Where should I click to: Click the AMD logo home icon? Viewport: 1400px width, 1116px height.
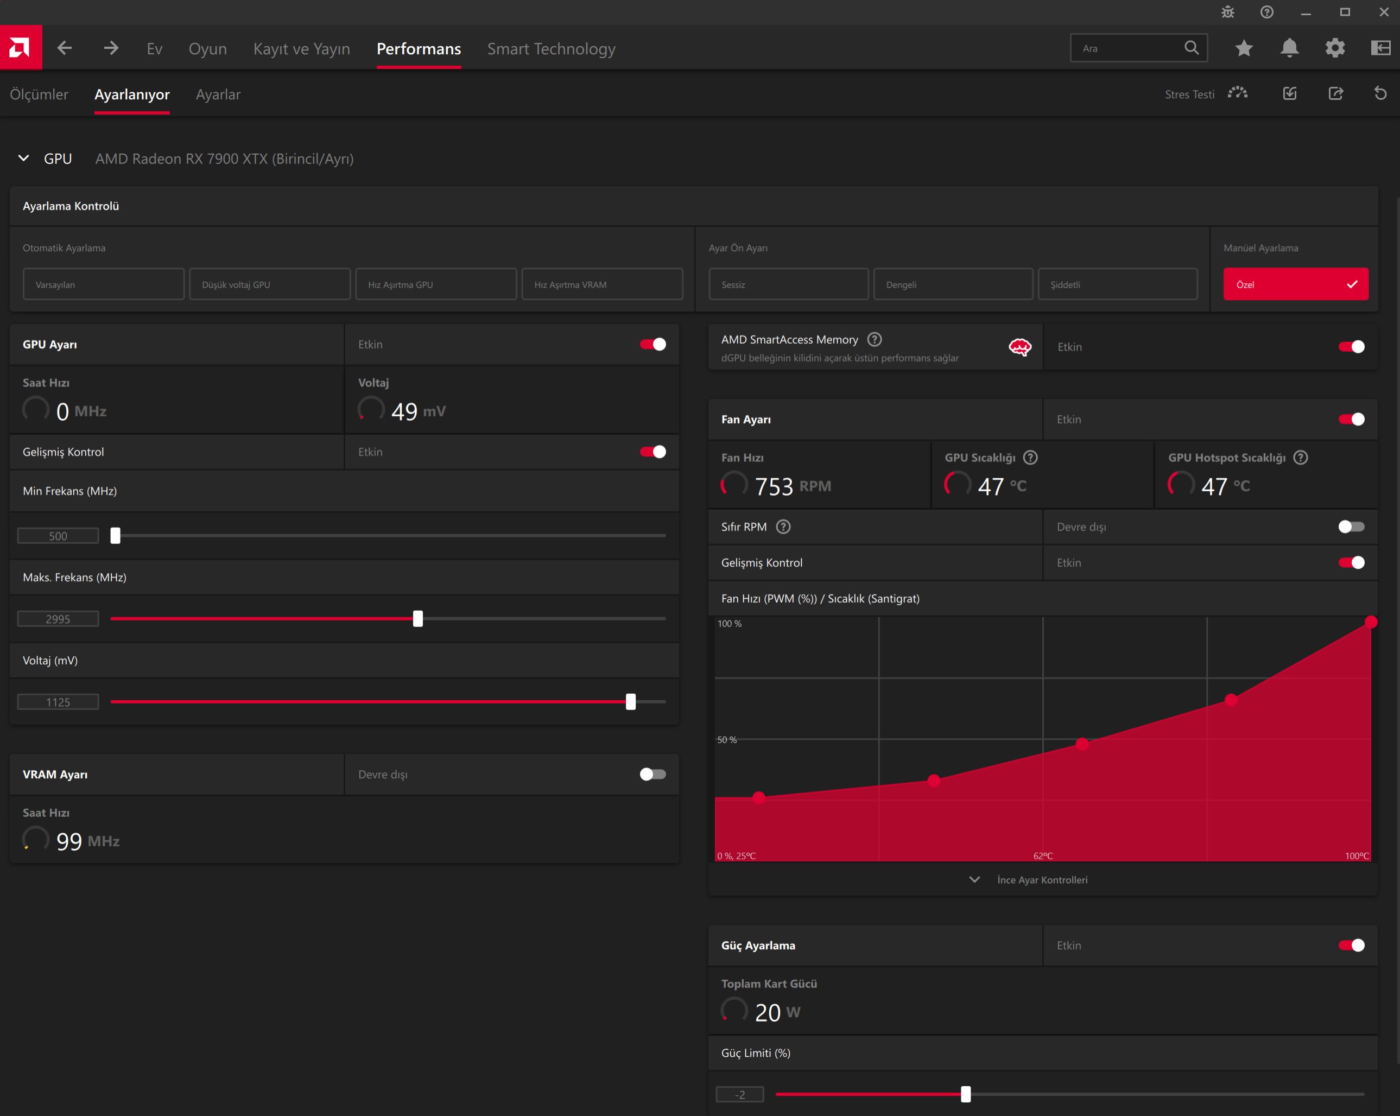(x=21, y=47)
